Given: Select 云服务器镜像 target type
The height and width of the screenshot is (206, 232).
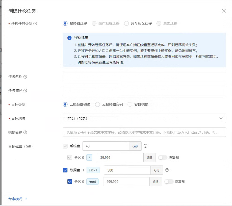Looking at the screenshot, I should 65,105.
